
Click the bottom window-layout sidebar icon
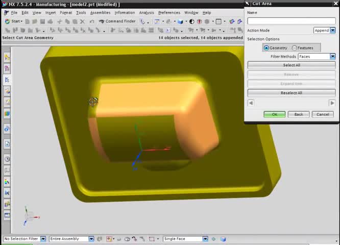[7, 215]
